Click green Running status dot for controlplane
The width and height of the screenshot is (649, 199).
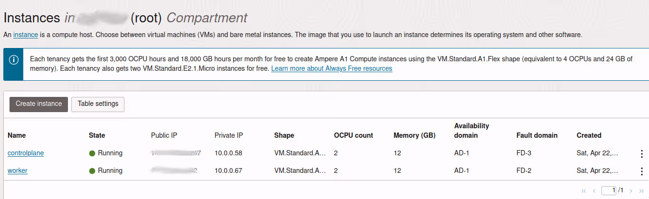[x=92, y=153]
